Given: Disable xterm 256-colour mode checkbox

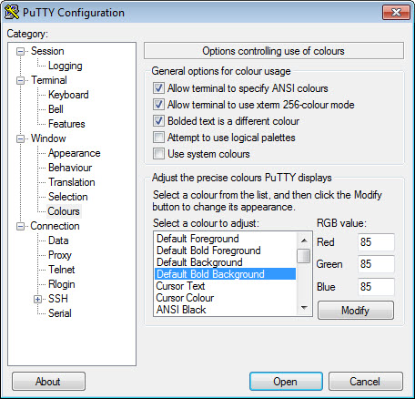Looking at the screenshot, I should [158, 105].
